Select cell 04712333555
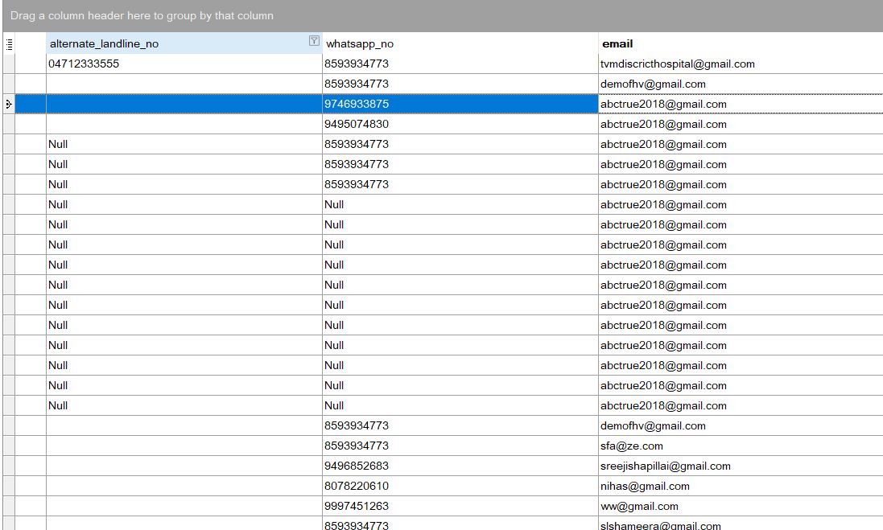 pos(184,64)
